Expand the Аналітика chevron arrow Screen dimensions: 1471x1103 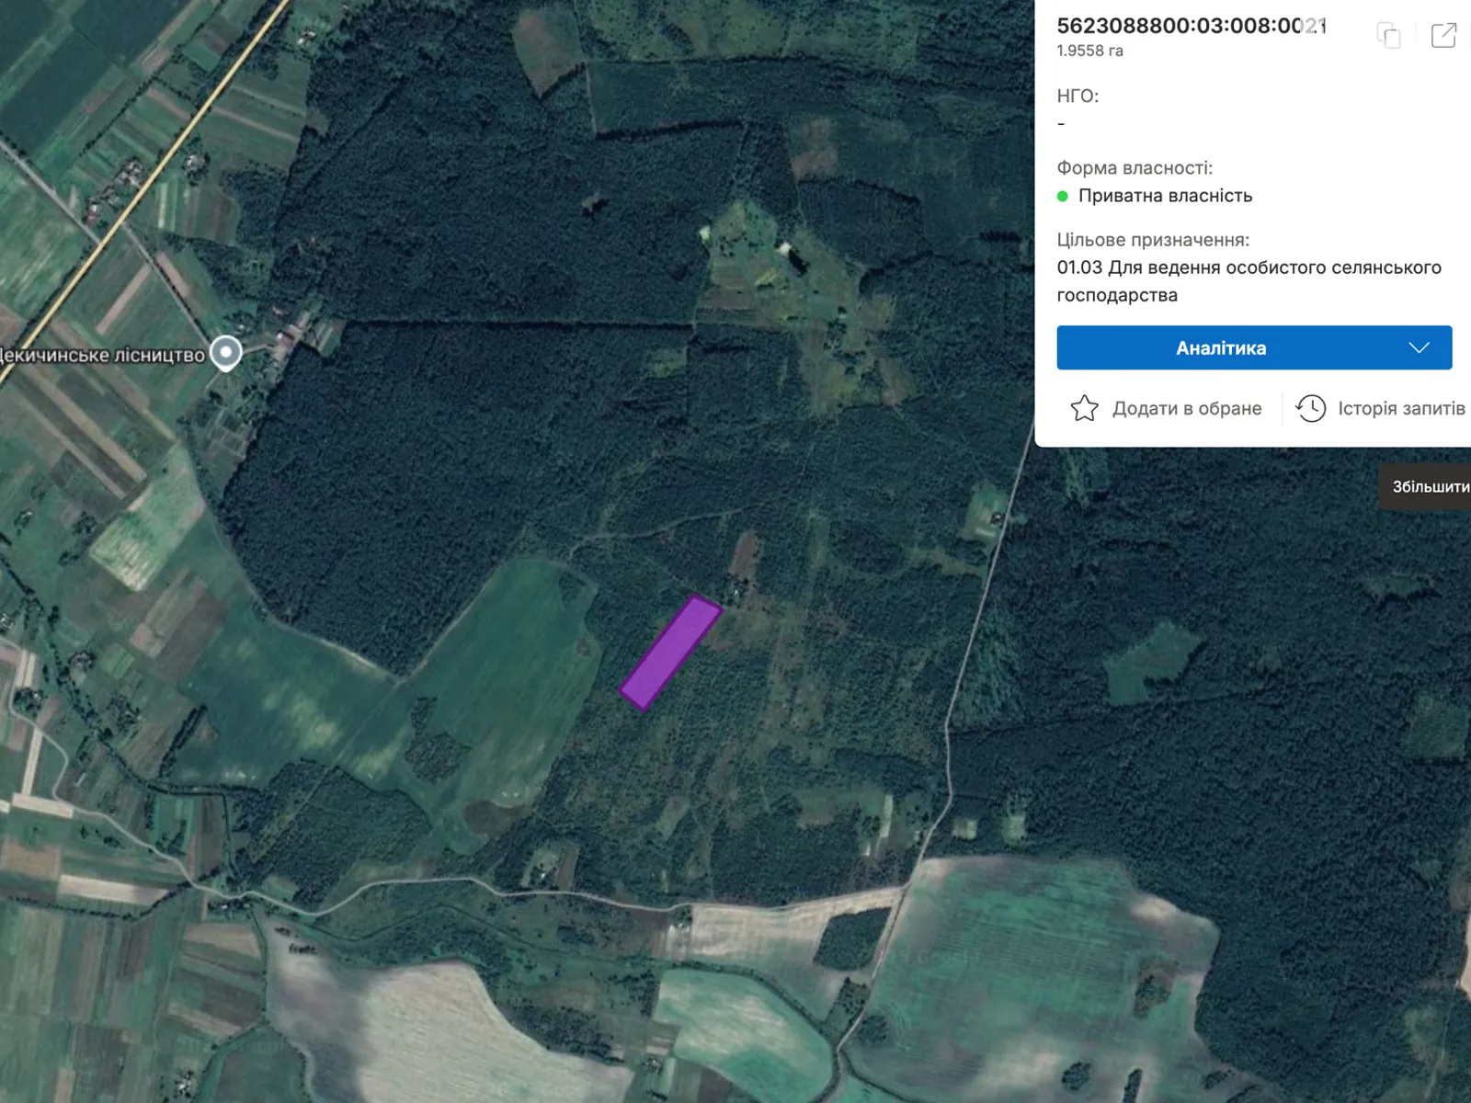coord(1419,347)
